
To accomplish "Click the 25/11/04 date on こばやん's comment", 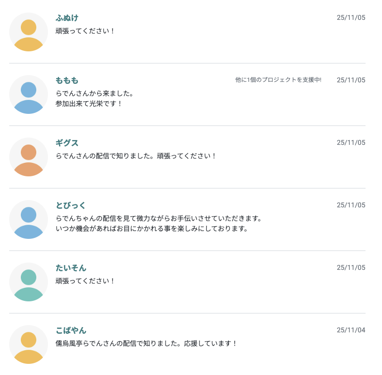I will tap(351, 330).
